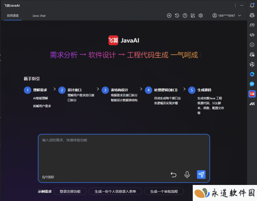
Task: Click step 4 label 处理逻辑(接口)
Action: 166,90
